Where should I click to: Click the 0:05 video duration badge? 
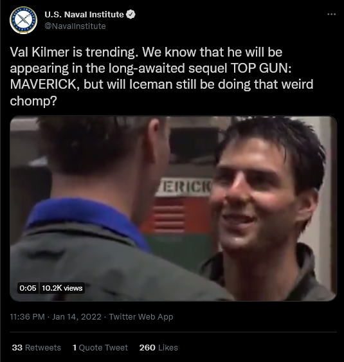tap(28, 288)
